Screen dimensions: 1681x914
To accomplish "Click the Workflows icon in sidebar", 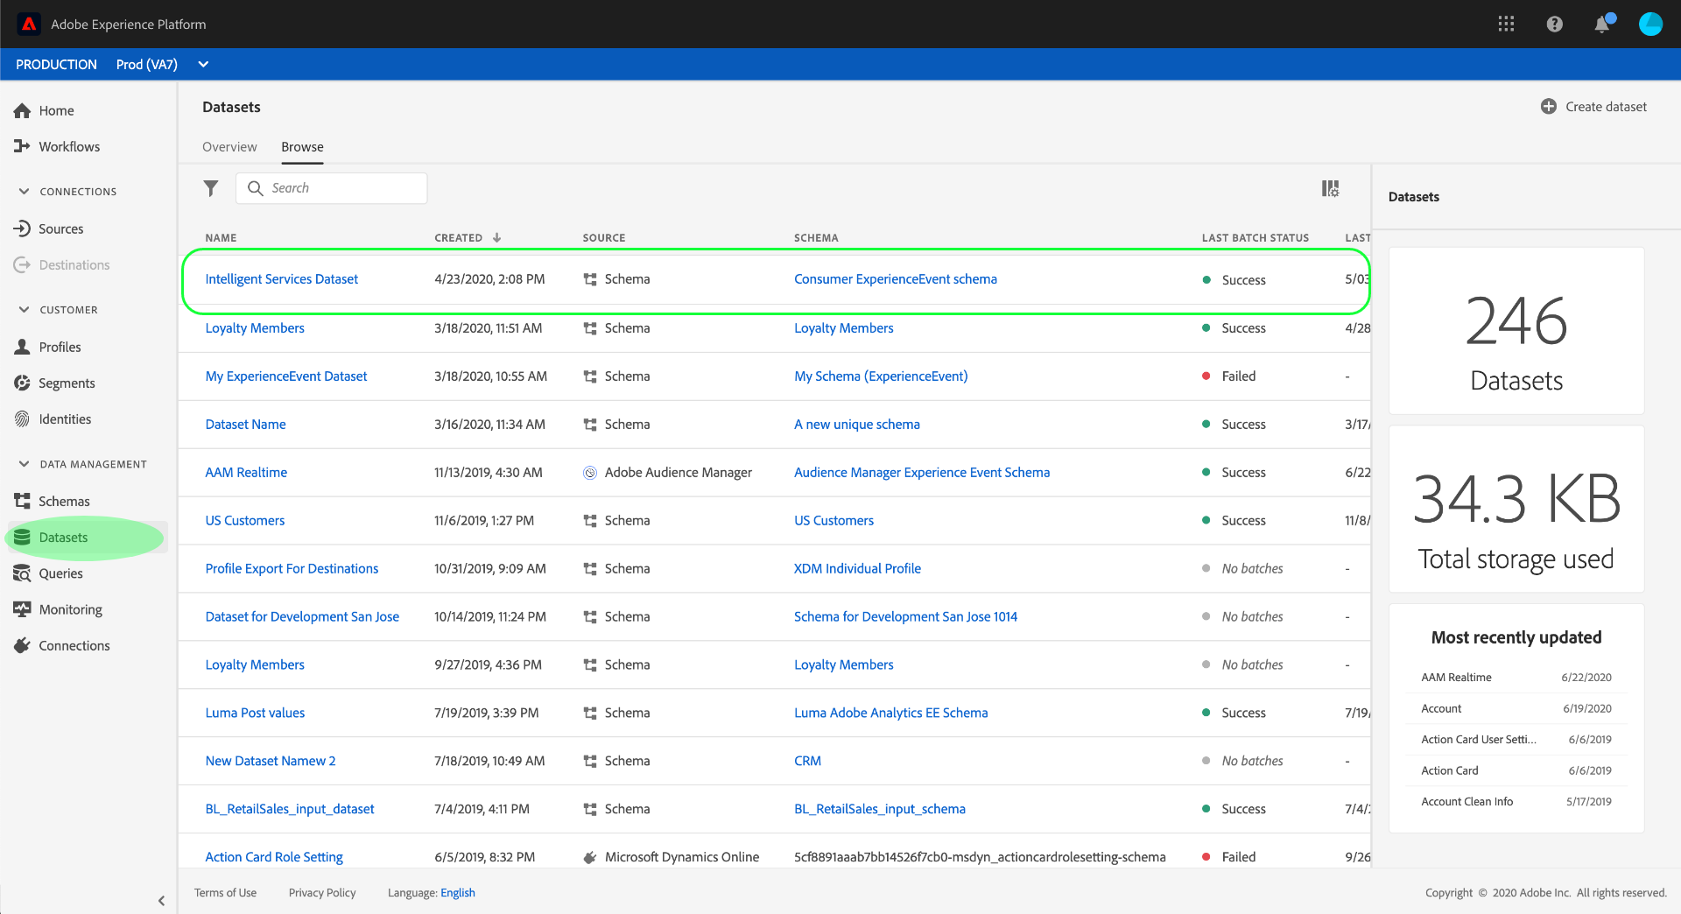I will (x=22, y=146).
